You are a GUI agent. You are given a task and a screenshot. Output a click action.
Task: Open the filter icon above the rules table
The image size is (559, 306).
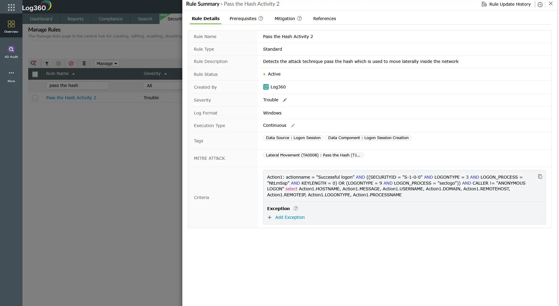pyautogui.click(x=46, y=63)
